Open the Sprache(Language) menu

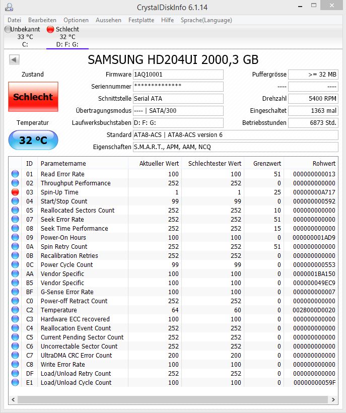coord(206,20)
